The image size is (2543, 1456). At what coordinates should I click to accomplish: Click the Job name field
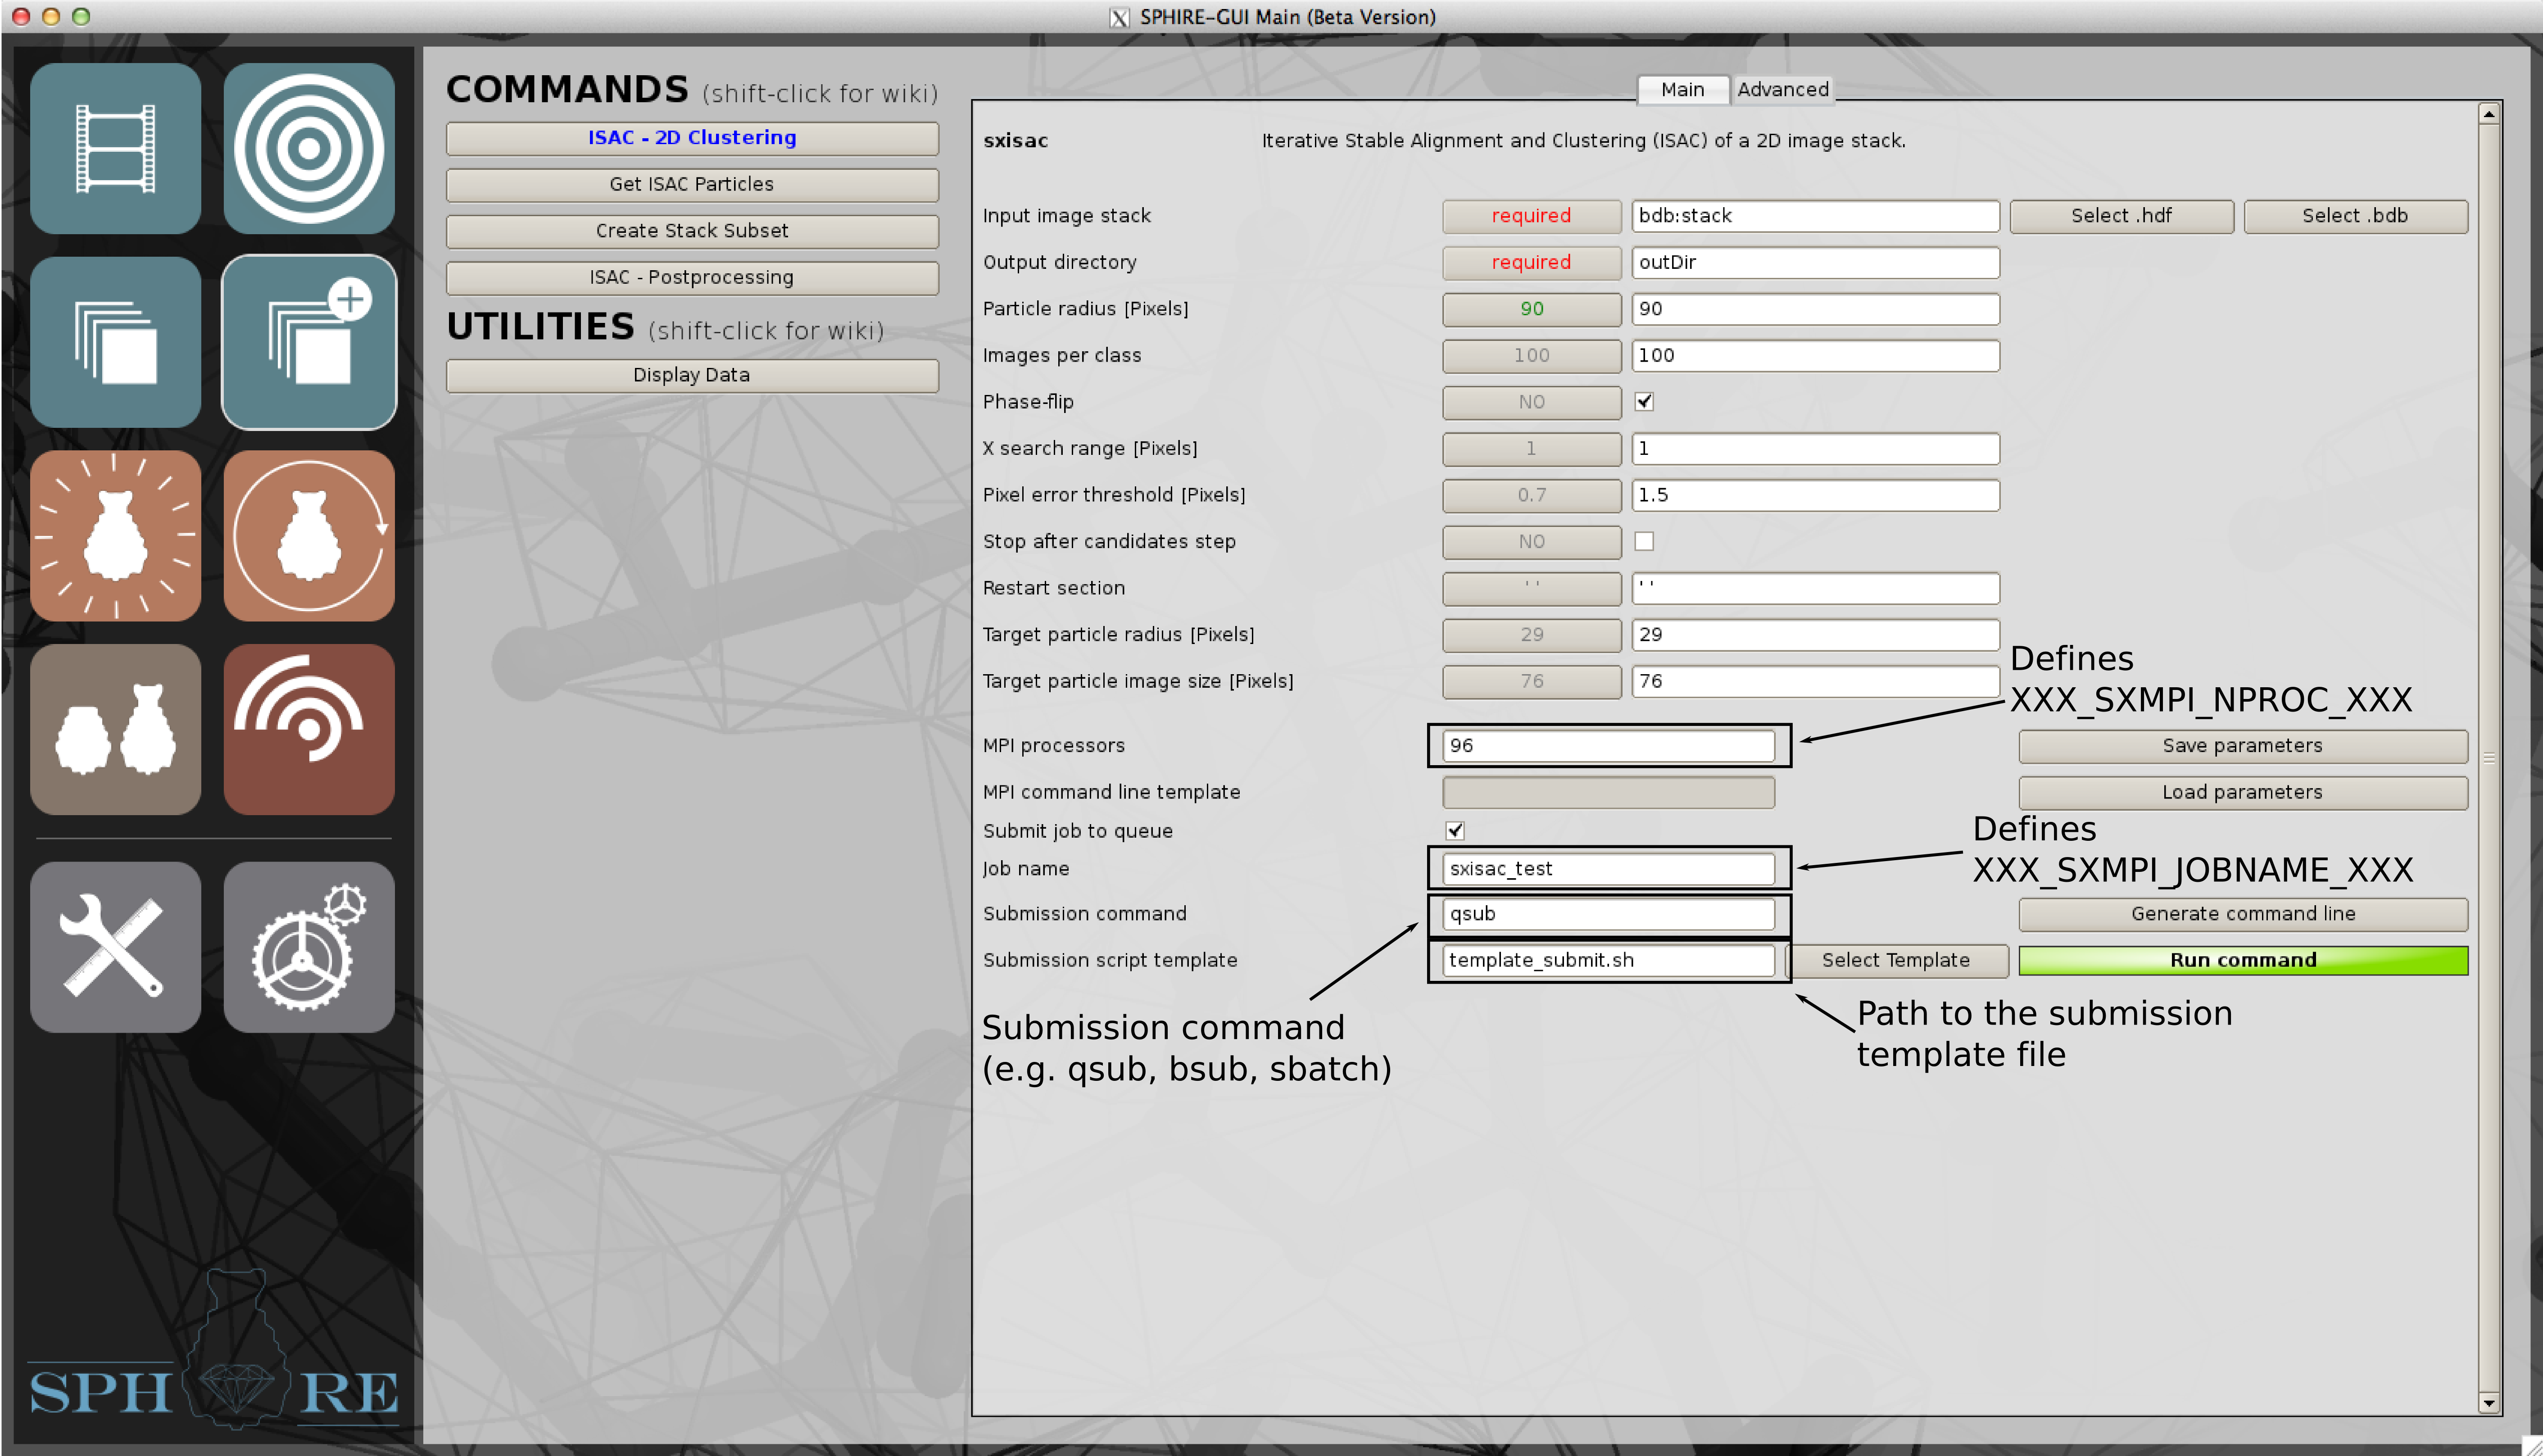(x=1609, y=869)
